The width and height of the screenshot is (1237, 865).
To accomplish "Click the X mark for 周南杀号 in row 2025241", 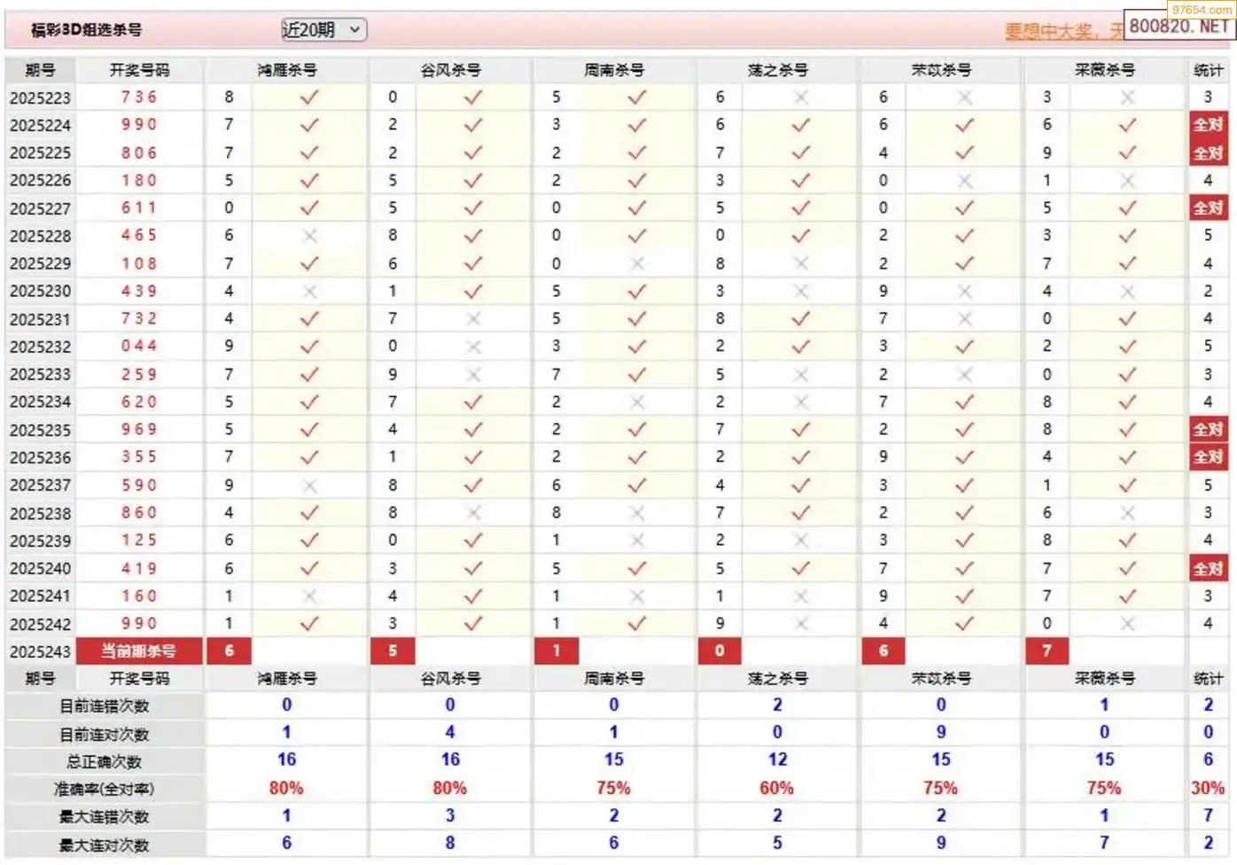I will [x=636, y=596].
